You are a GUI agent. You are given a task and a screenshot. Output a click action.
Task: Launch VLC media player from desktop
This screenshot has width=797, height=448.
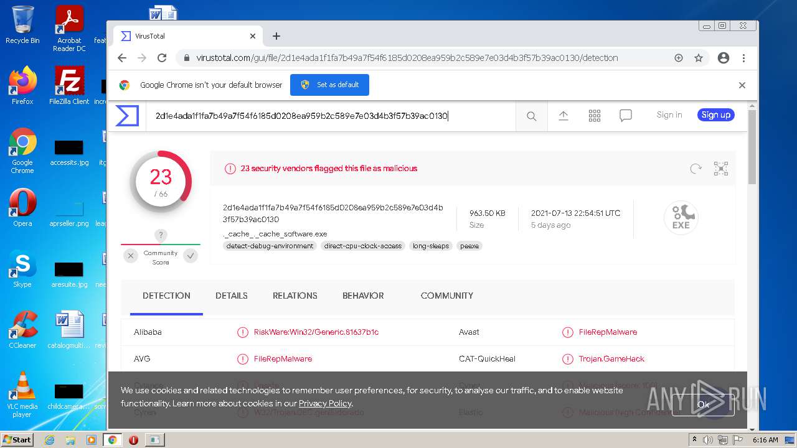tap(22, 394)
